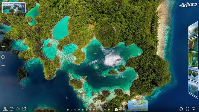Click the AirPano logo link
The width and height of the screenshot is (199, 112).
pyautogui.click(x=188, y=5)
